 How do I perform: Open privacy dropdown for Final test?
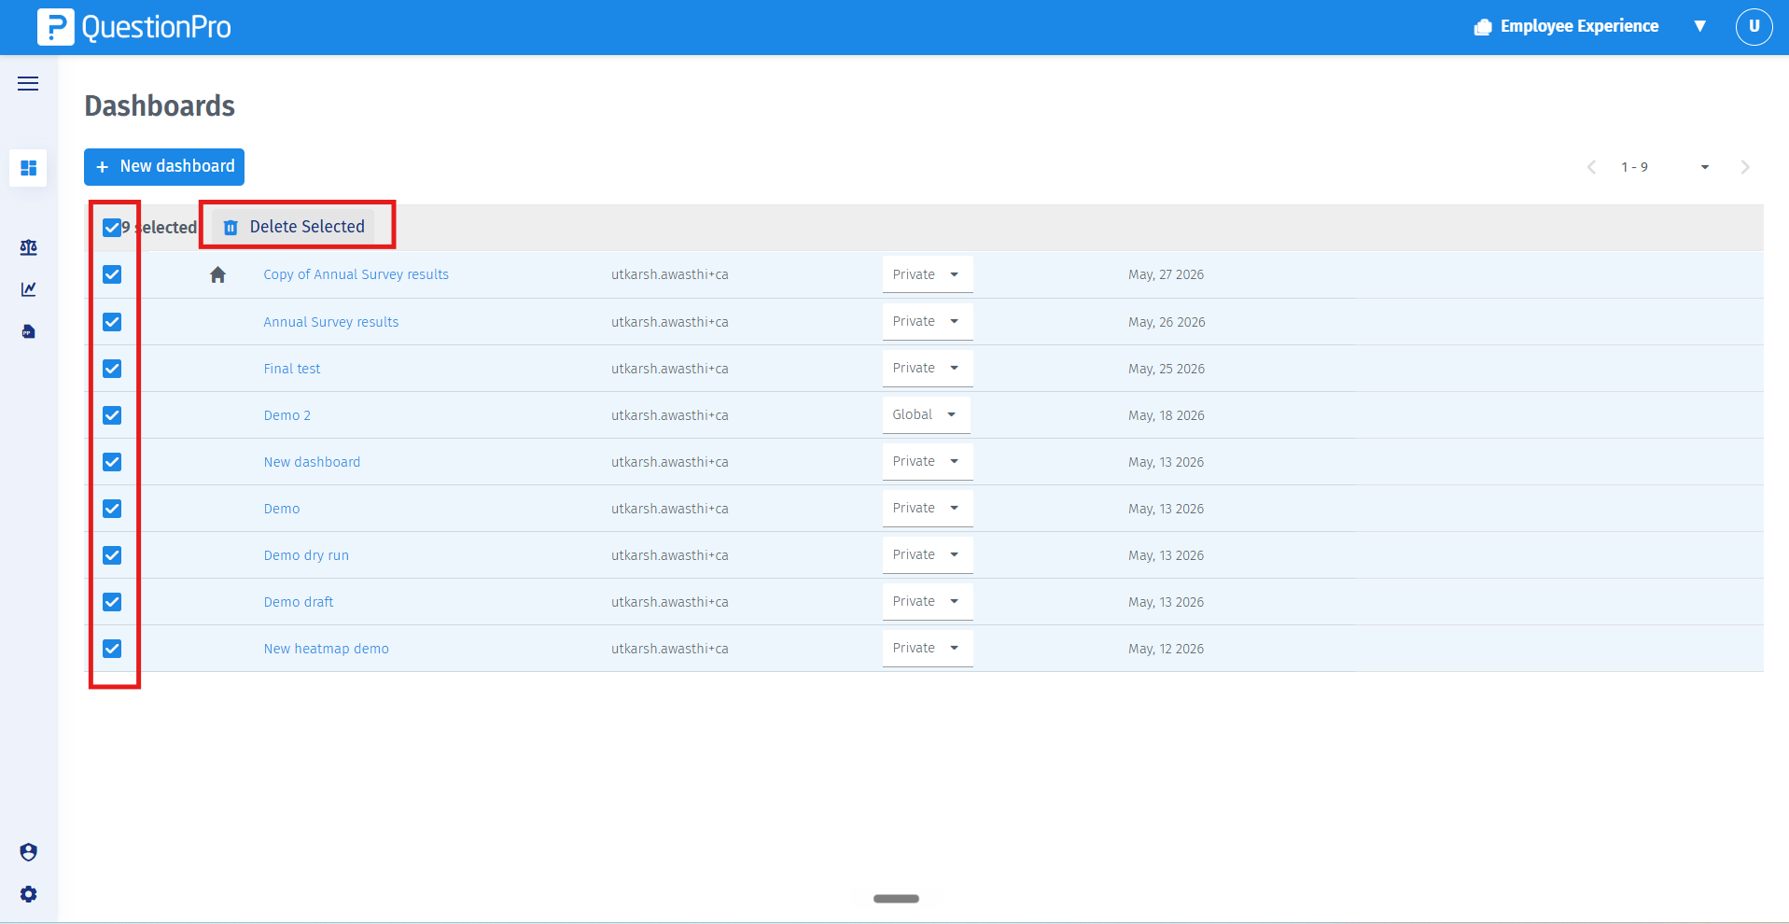[928, 368]
